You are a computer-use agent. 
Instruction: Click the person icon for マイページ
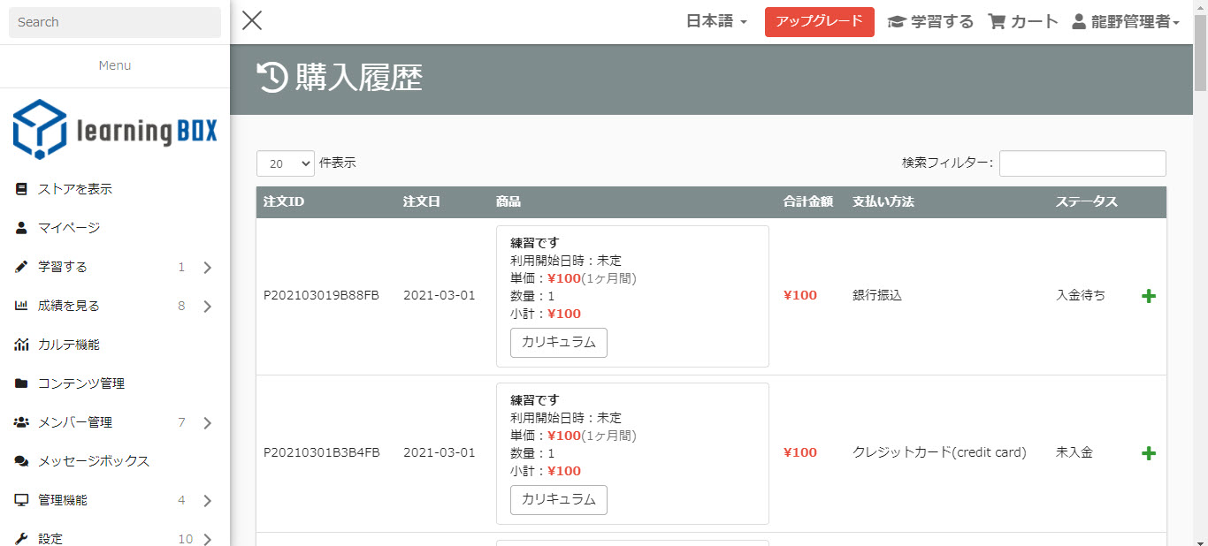[22, 228]
